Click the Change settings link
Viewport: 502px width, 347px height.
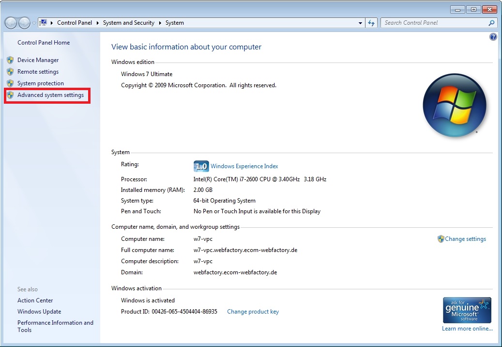pos(465,239)
